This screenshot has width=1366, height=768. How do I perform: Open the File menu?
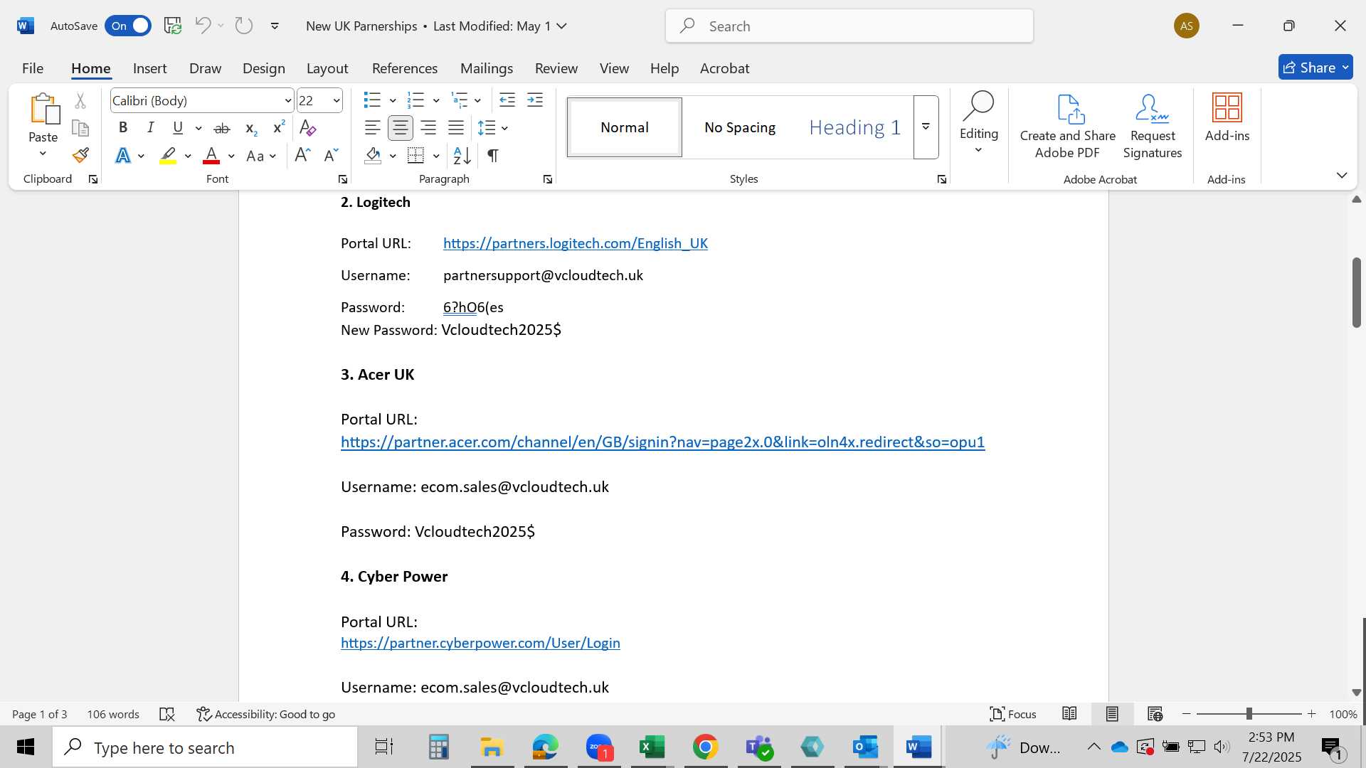pyautogui.click(x=33, y=68)
